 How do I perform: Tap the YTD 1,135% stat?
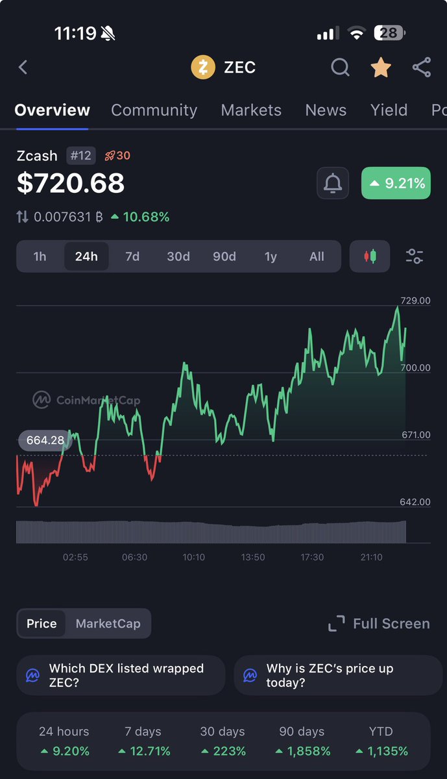[381, 741]
